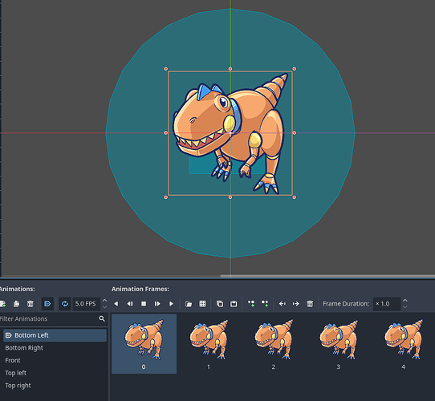Screen dimensions: 435x401
Task: Click the Frame Duration value field
Action: pyautogui.click(x=387, y=304)
